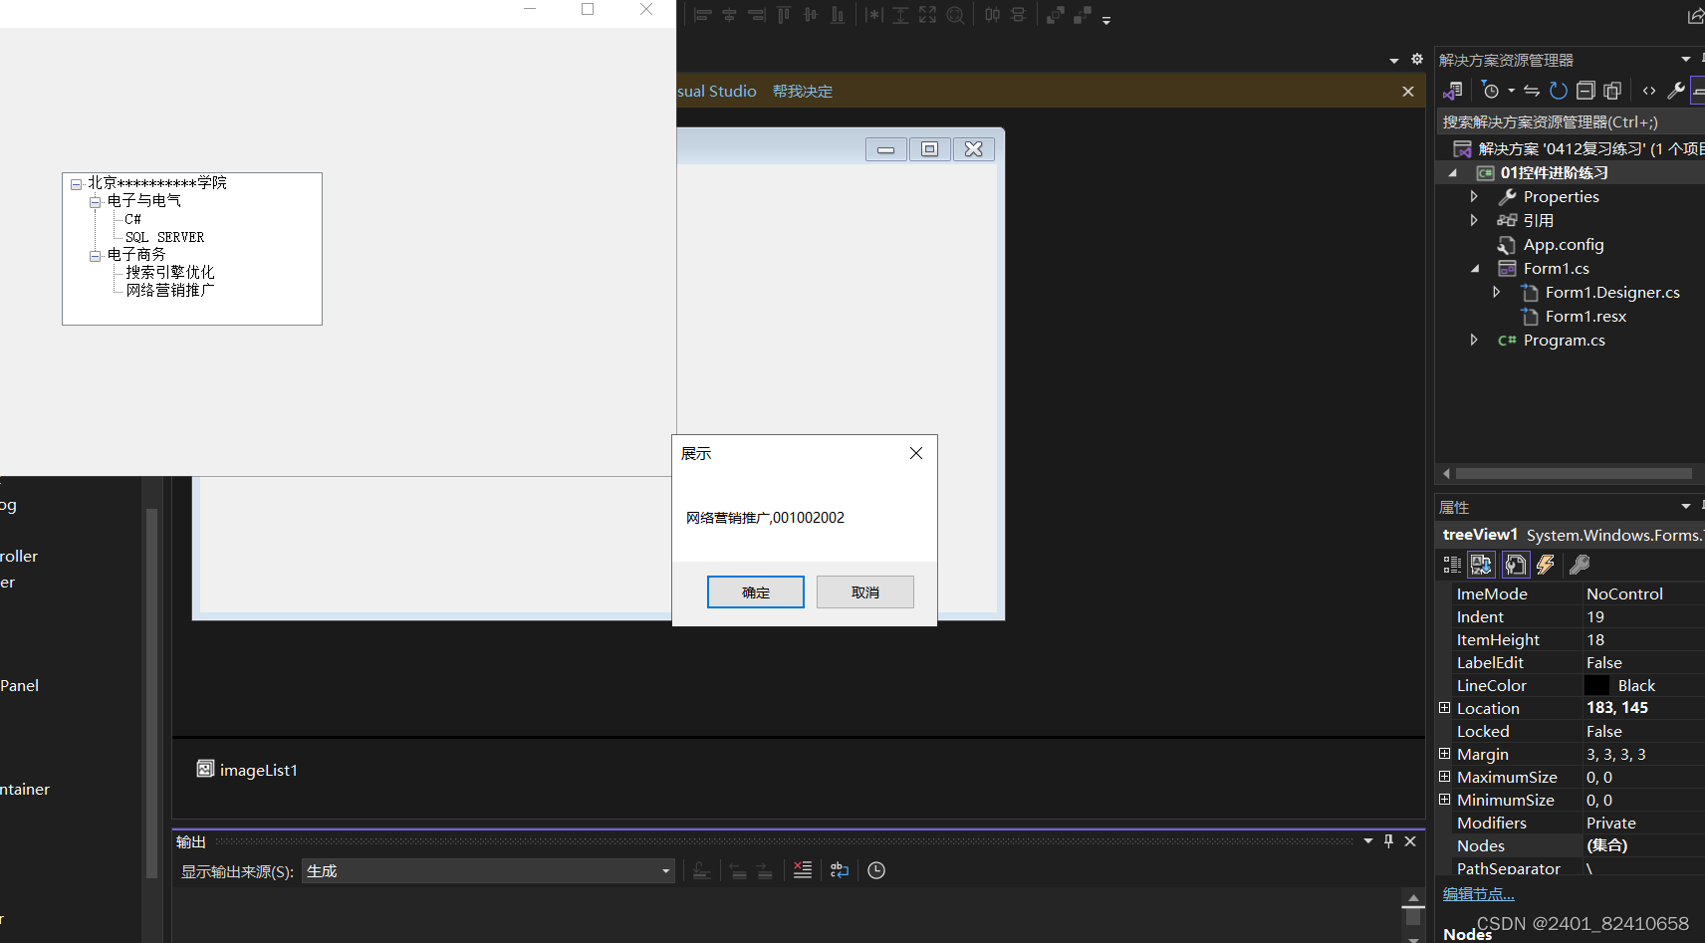Click the Make Same Height icon

pos(900,15)
